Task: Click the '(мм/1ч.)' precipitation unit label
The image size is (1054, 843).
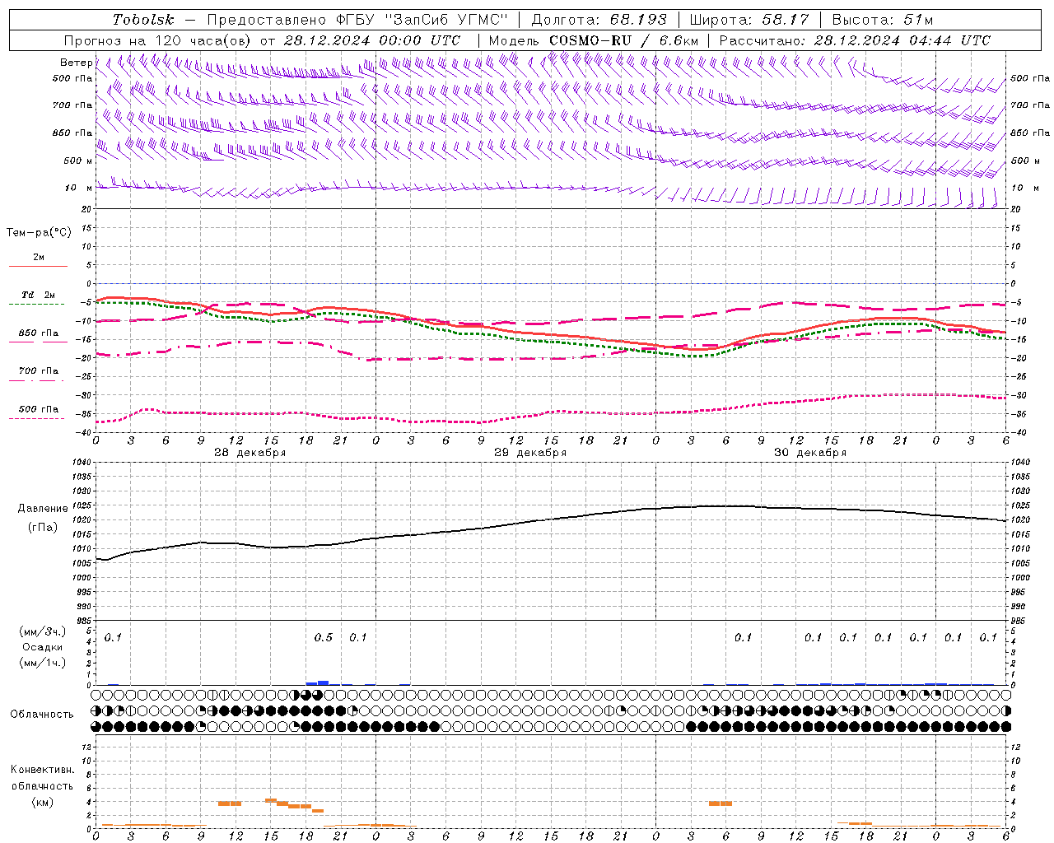Action: tap(42, 663)
